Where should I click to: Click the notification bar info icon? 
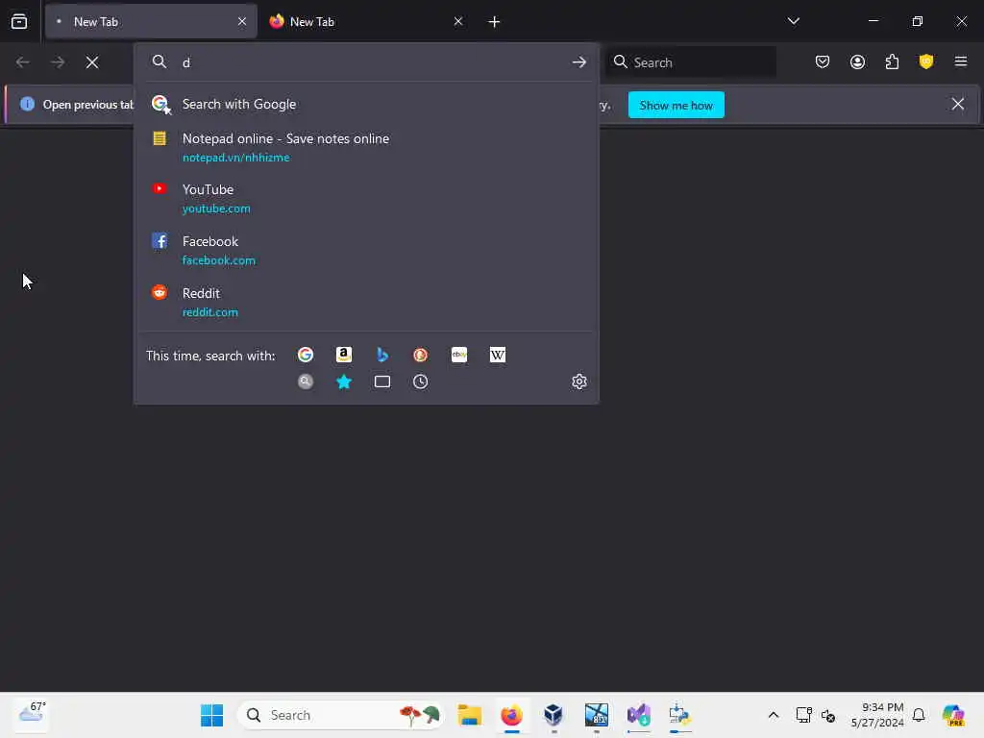[x=27, y=104]
